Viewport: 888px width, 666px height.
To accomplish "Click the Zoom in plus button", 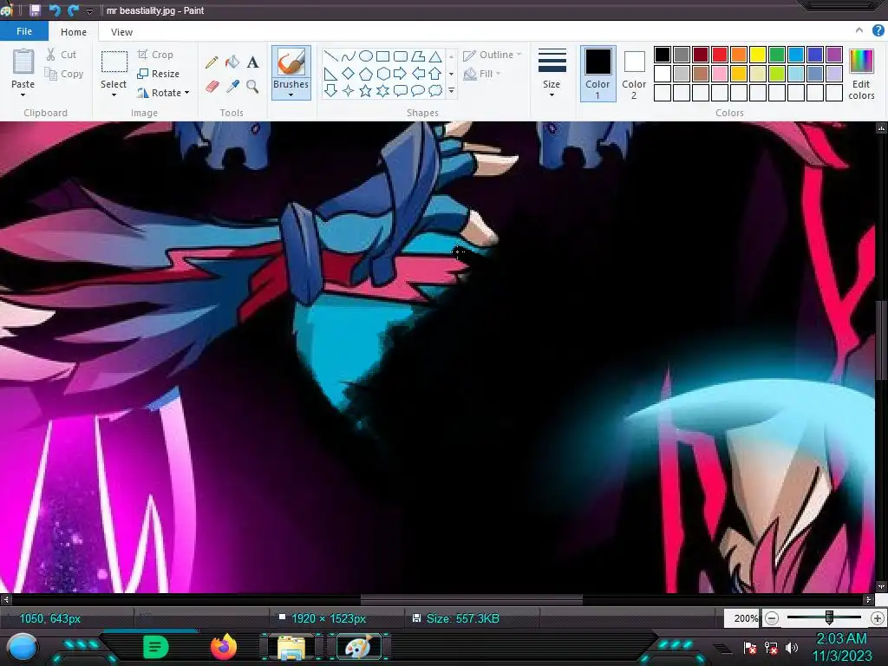I will pyautogui.click(x=878, y=618).
